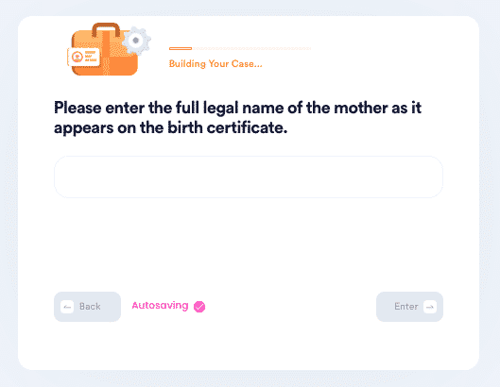Click the brown briefcase handle
500x387 pixels.
click(x=106, y=30)
